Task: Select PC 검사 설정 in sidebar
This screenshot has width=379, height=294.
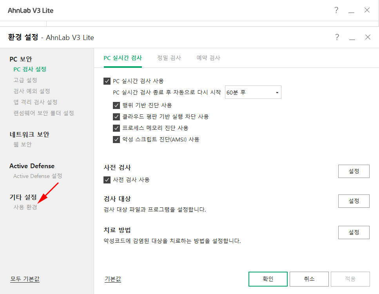Action: pos(30,69)
